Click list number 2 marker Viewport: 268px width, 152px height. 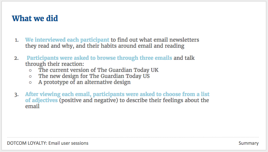16,58
